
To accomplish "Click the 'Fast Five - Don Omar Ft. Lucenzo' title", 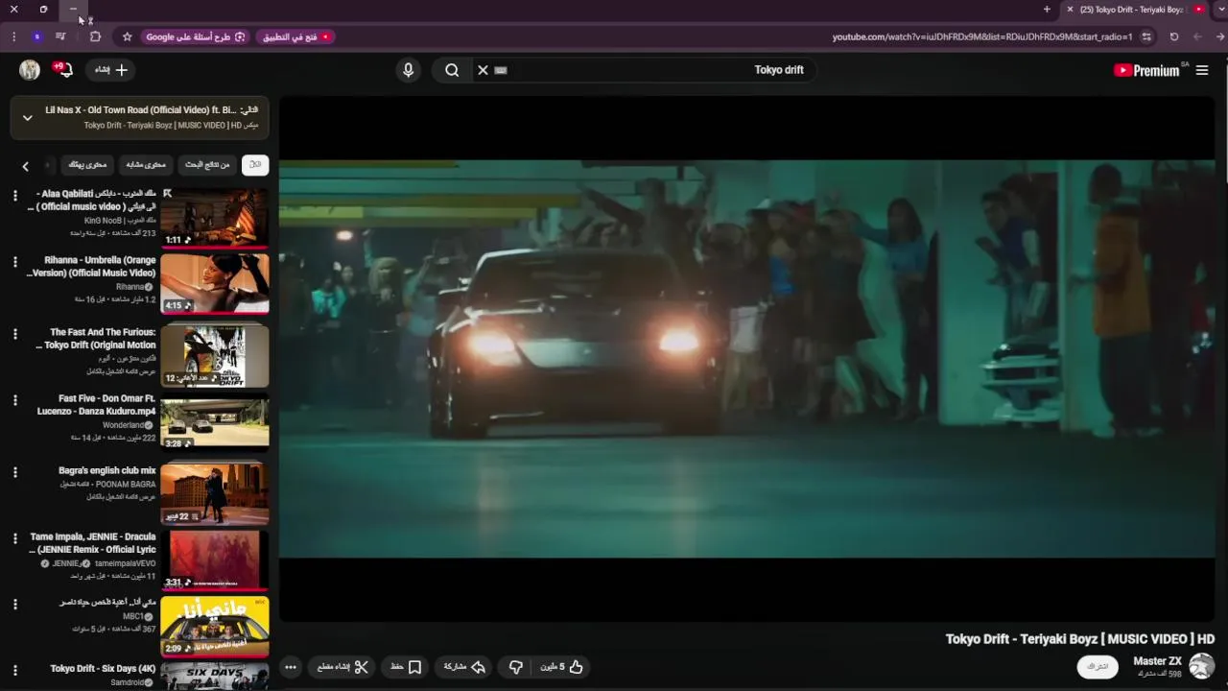I will tap(97, 405).
